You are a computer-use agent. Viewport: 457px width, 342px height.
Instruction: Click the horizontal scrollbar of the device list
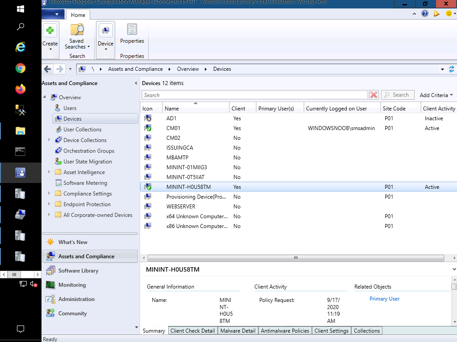[x=295, y=258]
